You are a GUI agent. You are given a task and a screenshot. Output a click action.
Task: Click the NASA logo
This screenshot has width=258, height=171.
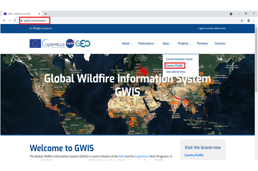pyautogui.click(x=70, y=44)
